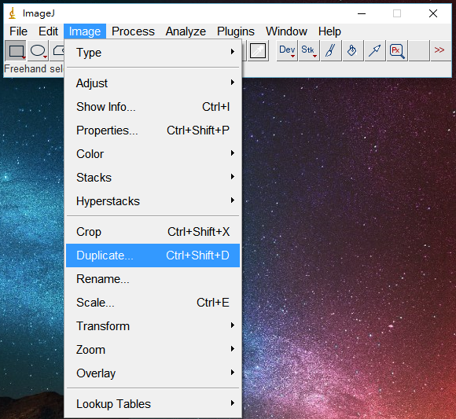Pick the Color picker eyedropper tool
456x419 pixels.
(x=258, y=51)
